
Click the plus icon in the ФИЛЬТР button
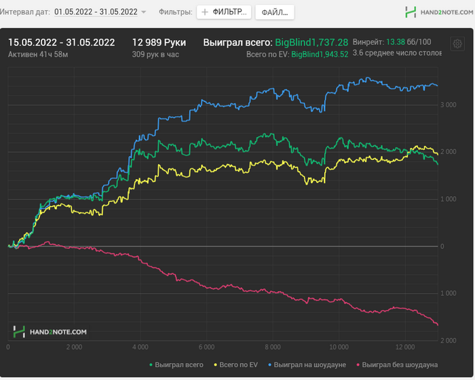tap(205, 12)
